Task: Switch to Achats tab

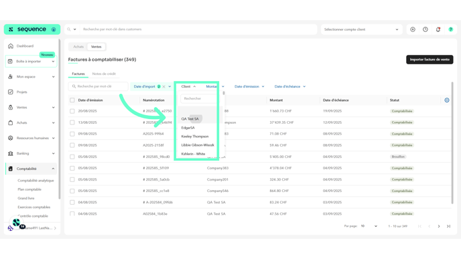Action: (x=78, y=47)
